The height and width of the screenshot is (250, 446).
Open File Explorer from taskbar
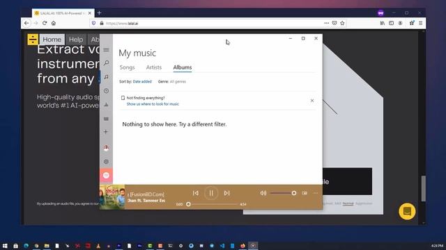click(x=47, y=246)
